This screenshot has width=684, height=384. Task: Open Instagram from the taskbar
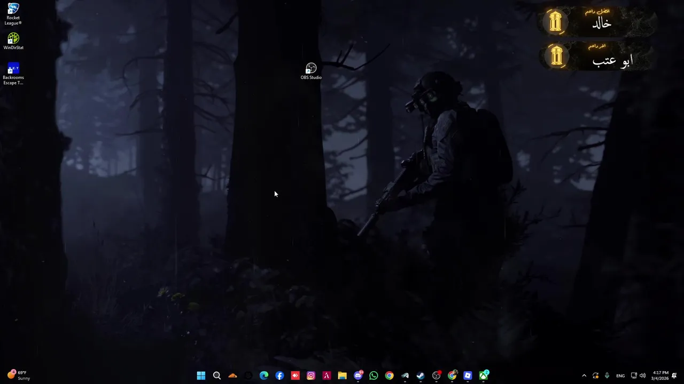click(311, 376)
